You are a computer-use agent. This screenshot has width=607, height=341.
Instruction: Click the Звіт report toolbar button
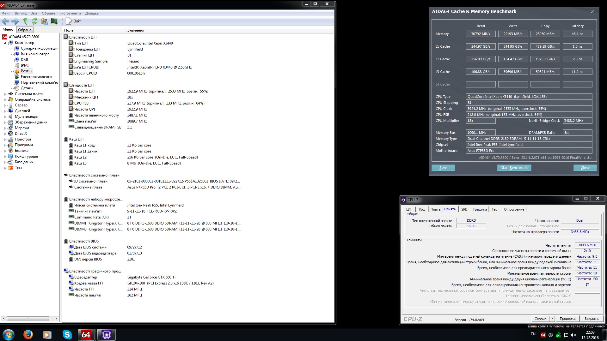73,21
